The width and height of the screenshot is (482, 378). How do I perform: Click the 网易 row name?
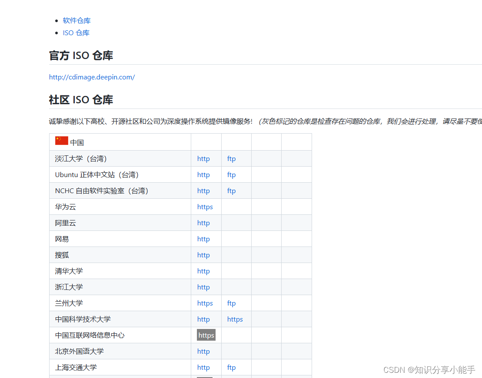coord(62,239)
